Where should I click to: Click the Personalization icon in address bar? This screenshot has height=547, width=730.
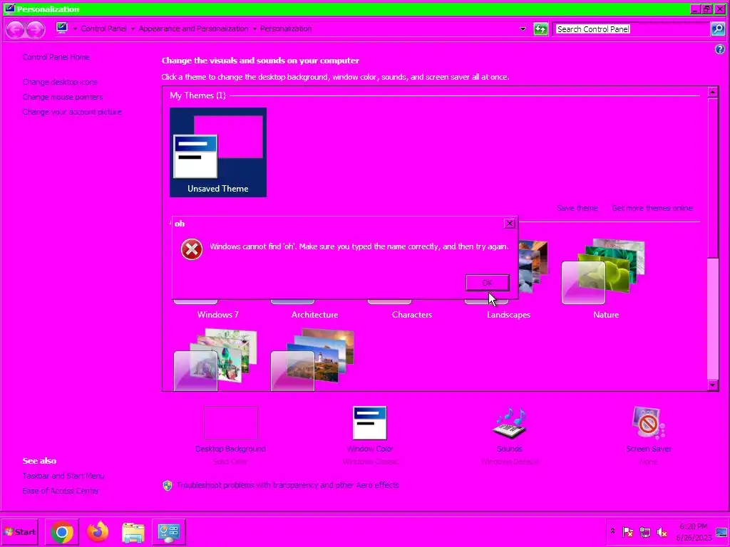(62, 28)
